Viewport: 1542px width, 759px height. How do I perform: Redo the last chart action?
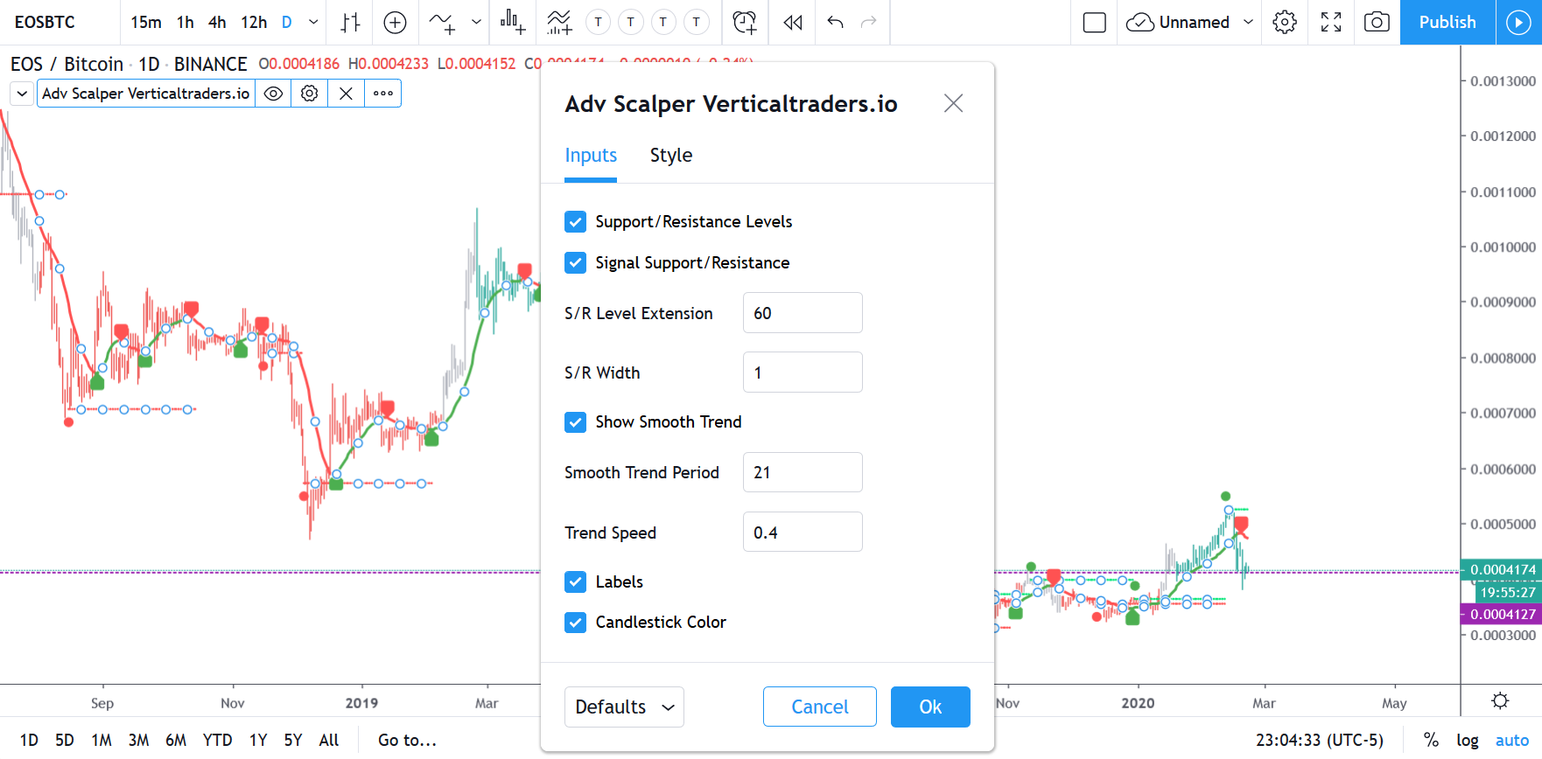pos(869,23)
